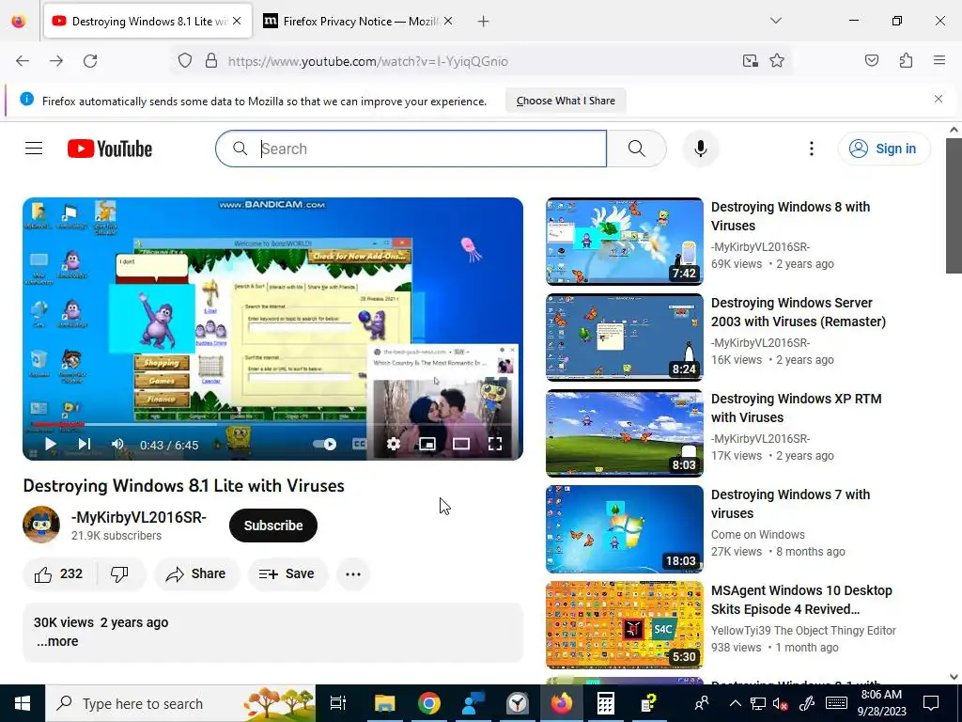Reload the current page
The width and height of the screenshot is (962, 722).
[x=90, y=61]
